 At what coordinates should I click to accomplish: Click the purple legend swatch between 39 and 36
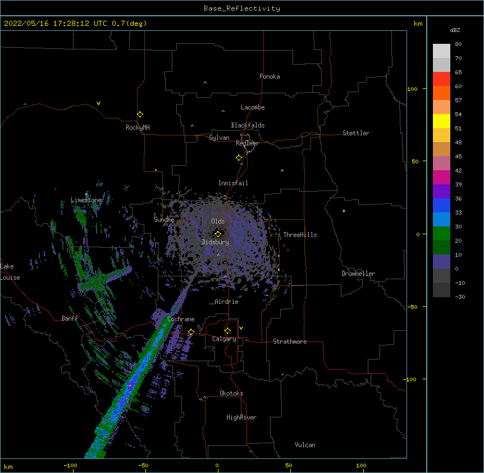coord(441,192)
